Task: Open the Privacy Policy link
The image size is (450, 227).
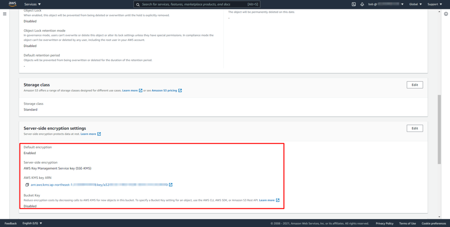Action: coord(384,223)
